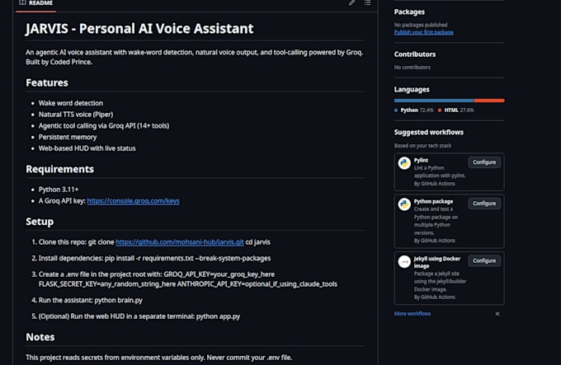Open the console.groq.com/keys link
Image resolution: width=561 pixels, height=365 pixels.
click(133, 201)
